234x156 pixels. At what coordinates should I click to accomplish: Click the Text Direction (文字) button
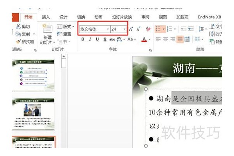click(x=216, y=27)
